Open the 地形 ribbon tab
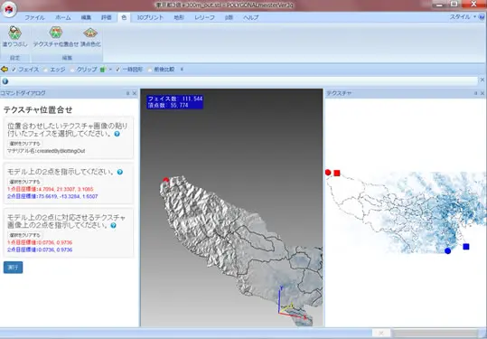The image size is (487, 339). pos(179,17)
